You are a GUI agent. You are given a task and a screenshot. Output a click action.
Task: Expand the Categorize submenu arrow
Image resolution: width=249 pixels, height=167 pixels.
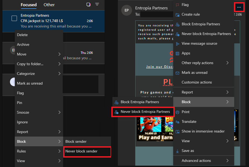[59, 74]
